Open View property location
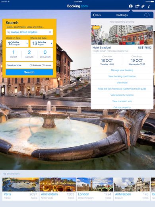This screenshot has height=207, width=155. (x=122, y=95)
